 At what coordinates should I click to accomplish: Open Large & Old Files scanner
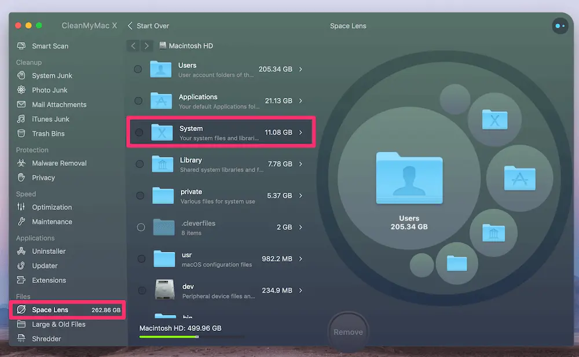(59, 324)
